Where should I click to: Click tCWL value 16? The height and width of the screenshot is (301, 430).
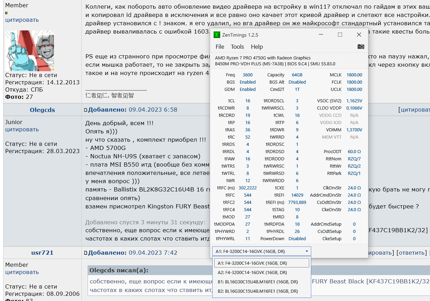[297, 115]
